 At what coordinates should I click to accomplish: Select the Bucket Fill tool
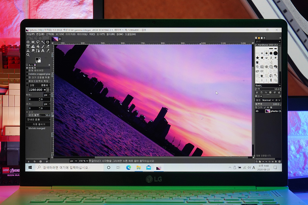click(x=38, y=46)
